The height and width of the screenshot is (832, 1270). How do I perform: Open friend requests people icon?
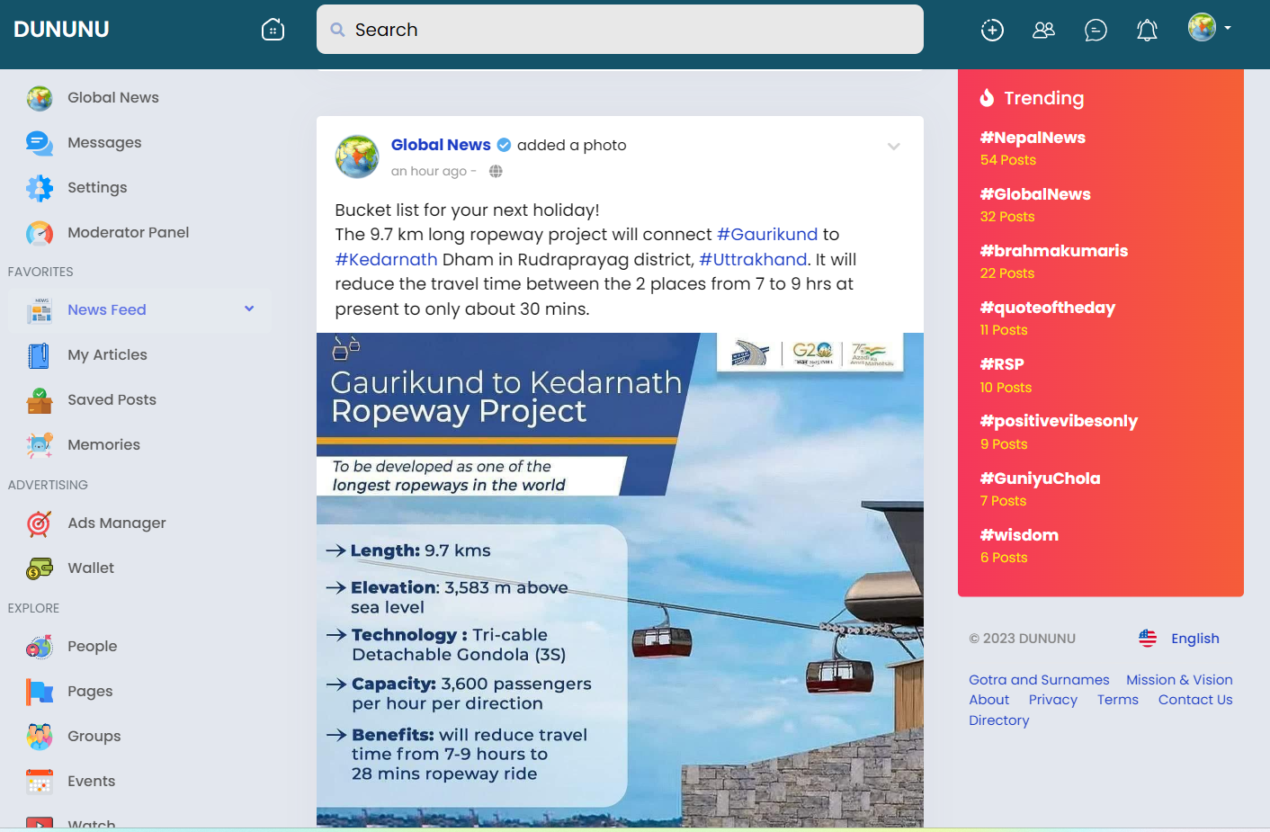pos(1043,30)
